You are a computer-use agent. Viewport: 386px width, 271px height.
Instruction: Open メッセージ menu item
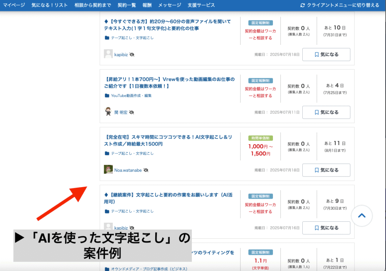(170, 5)
